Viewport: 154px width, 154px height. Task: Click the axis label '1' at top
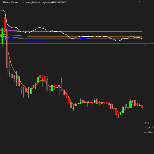[139, 2]
